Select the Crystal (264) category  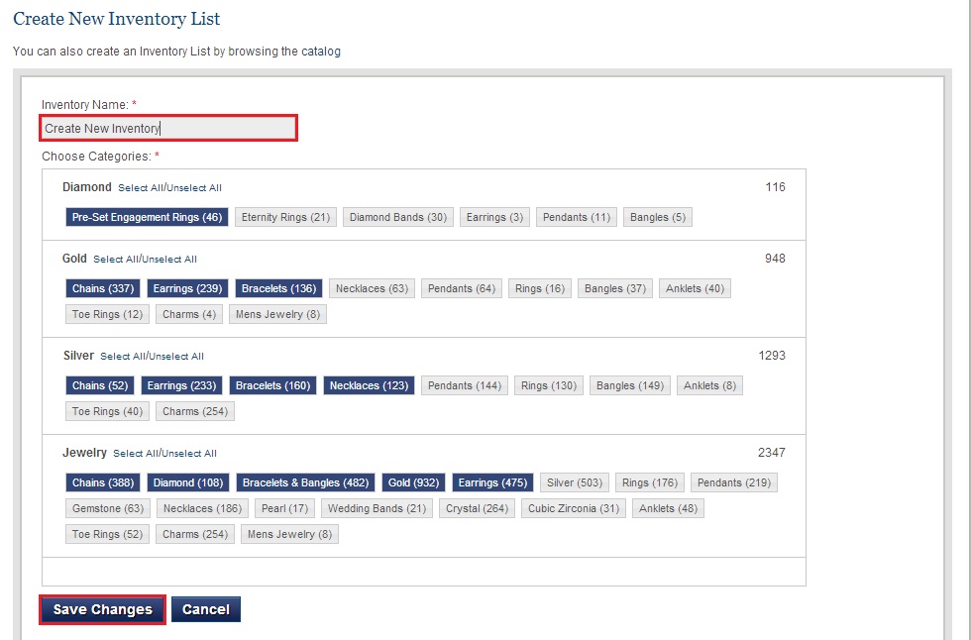[x=477, y=509]
